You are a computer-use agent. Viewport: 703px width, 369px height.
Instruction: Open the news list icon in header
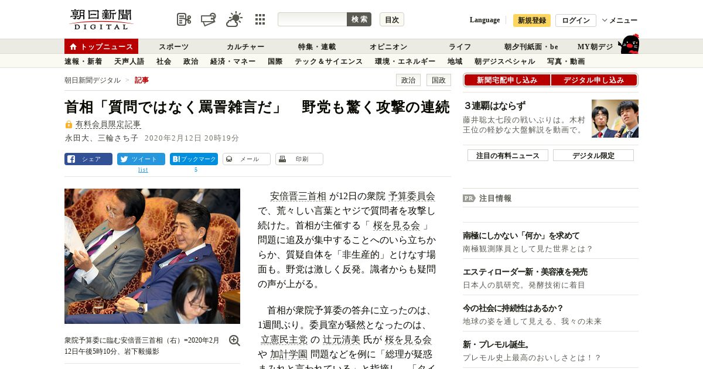pos(184,19)
